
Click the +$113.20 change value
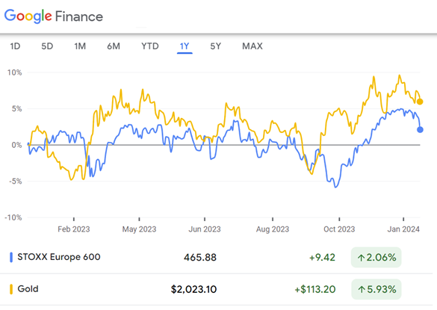(x=315, y=289)
